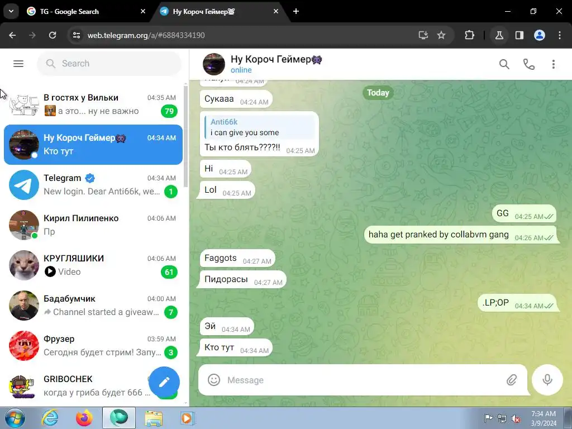Open Chrome's three-dot menu
The image size is (572, 429).
point(560,35)
